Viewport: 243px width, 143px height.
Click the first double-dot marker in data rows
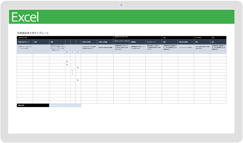point(78,68)
